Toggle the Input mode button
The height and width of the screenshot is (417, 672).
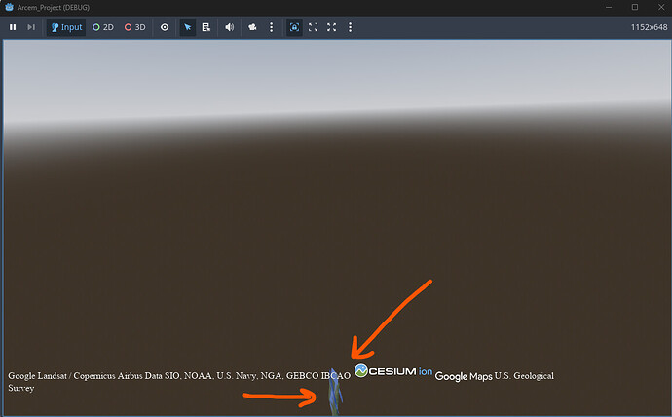point(66,27)
